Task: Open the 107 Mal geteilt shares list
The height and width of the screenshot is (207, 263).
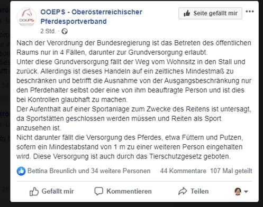Action: tap(231, 171)
